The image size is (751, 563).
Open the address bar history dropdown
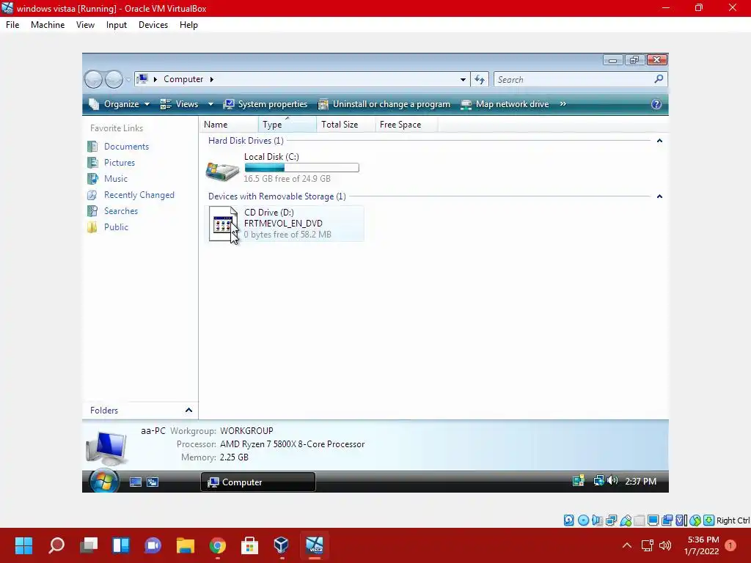463,79
